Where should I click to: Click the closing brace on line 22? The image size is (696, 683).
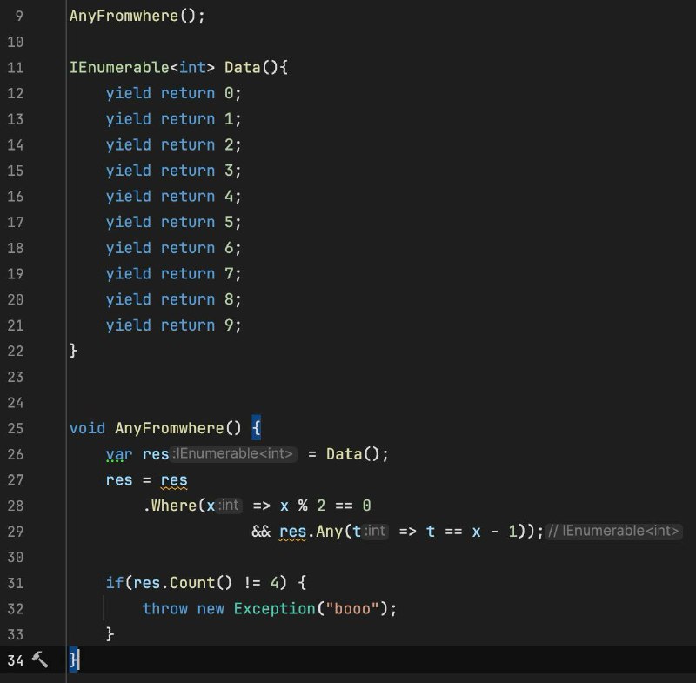[74, 351]
